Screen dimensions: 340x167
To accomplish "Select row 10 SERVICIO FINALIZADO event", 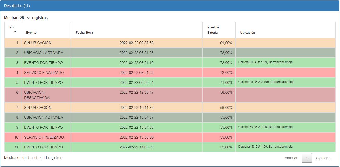I will click(44, 137).
